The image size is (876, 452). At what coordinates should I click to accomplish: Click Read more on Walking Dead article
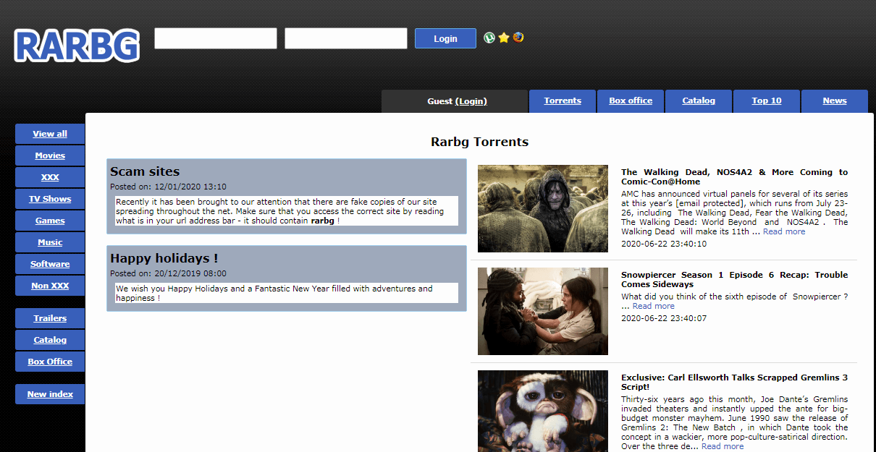[784, 231]
